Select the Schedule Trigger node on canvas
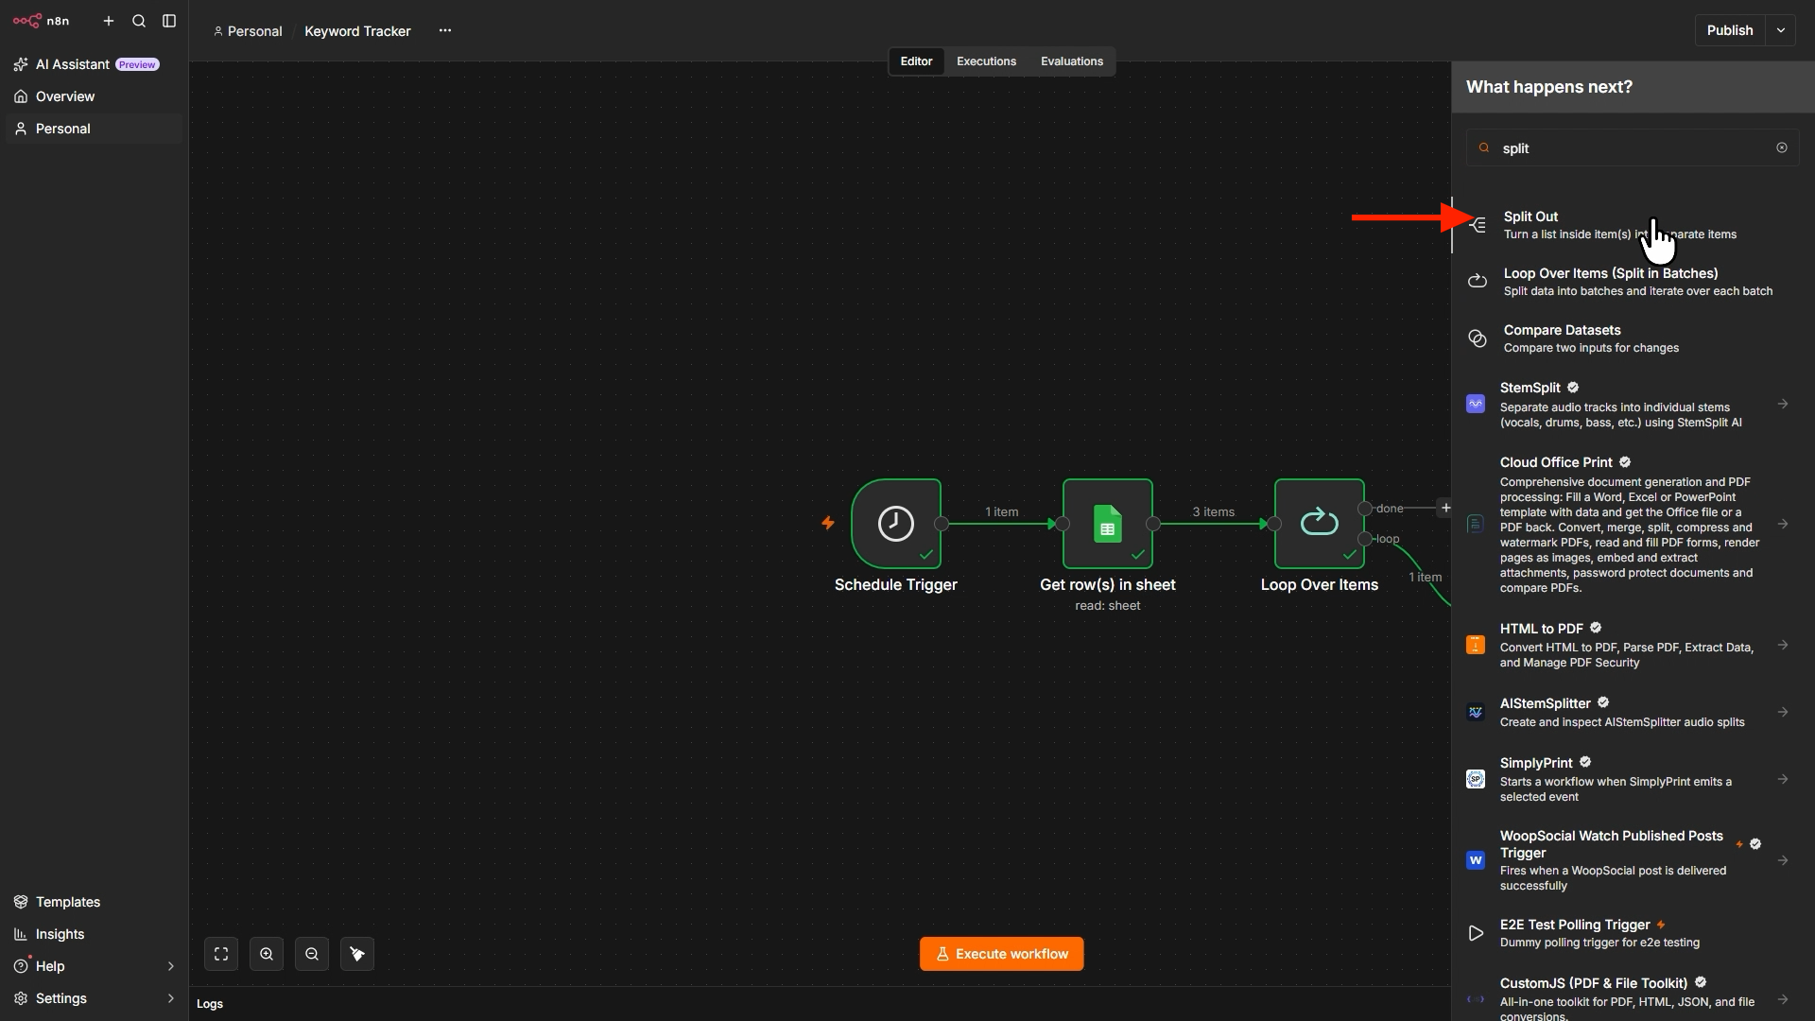This screenshot has height=1021, width=1815. (896, 524)
